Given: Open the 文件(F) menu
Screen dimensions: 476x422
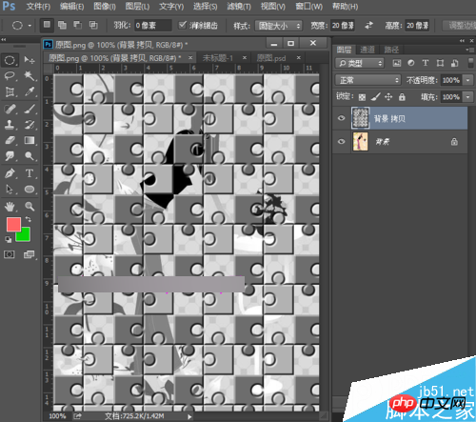Looking at the screenshot, I should (38, 6).
